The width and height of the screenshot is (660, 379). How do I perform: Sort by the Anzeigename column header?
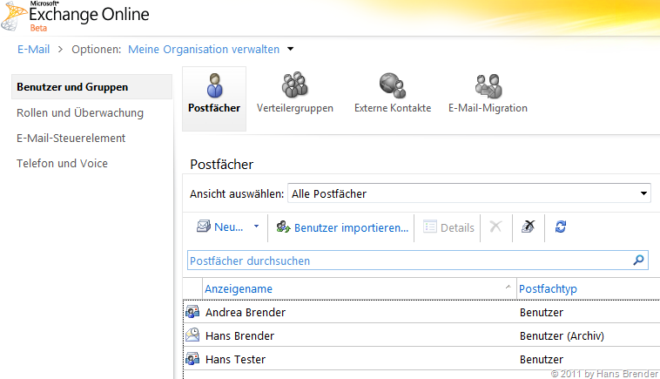tap(239, 288)
